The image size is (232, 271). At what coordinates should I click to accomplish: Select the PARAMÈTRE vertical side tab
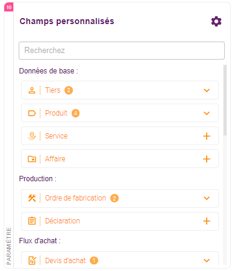click(x=9, y=246)
